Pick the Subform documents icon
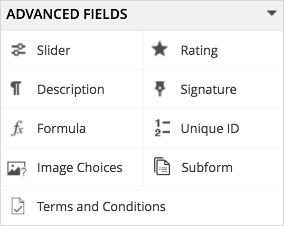The width and height of the screenshot is (284, 226). coord(162,166)
